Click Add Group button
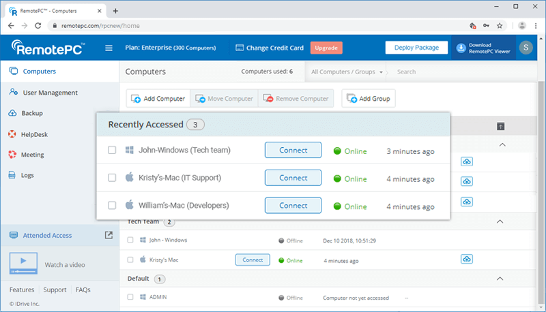 tap(369, 99)
